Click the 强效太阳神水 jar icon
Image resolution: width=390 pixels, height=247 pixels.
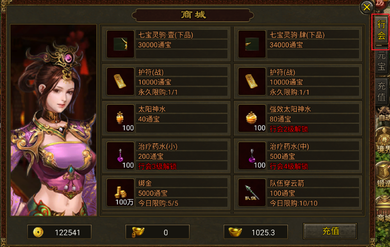pyautogui.click(x=252, y=118)
